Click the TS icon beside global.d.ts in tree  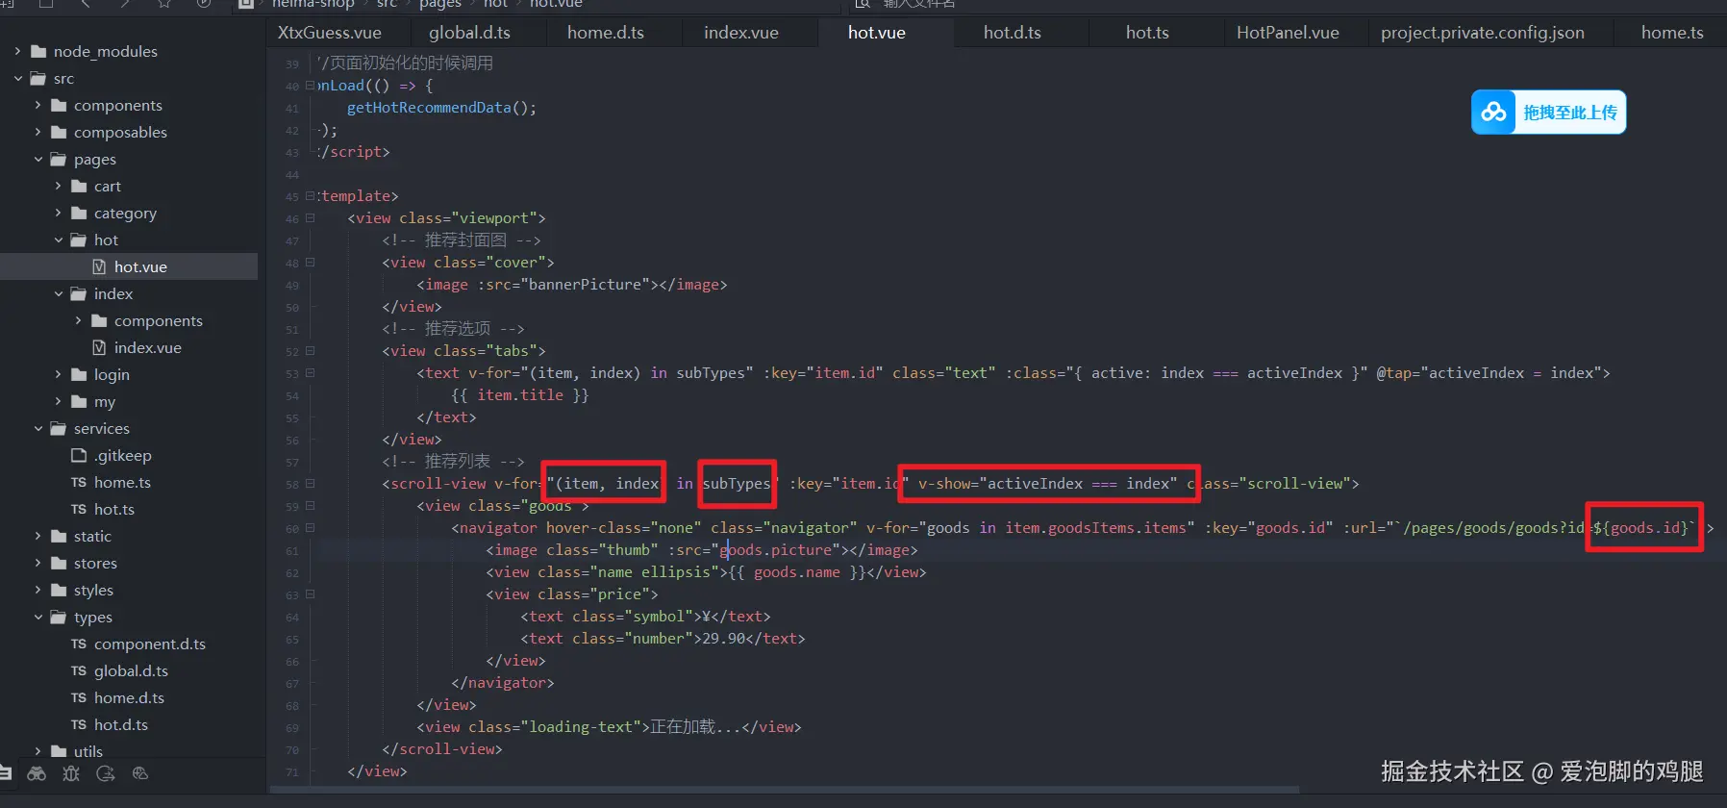[79, 670]
